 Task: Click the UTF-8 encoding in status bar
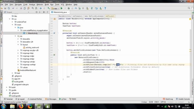163,102
